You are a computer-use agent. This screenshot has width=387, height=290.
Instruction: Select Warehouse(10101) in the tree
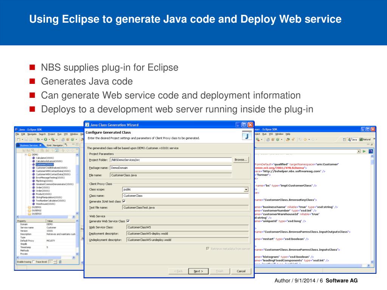pos(45,204)
